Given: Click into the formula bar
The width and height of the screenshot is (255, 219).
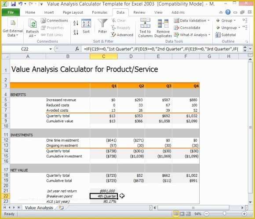Looking at the screenshot, I should tap(162, 49).
